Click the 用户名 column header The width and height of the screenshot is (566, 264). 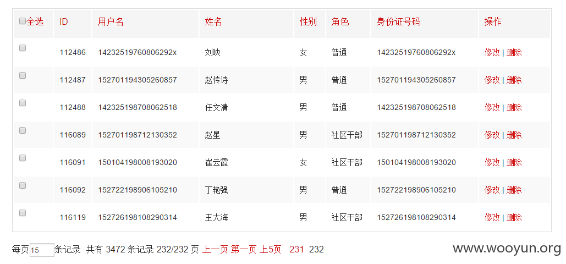click(111, 21)
